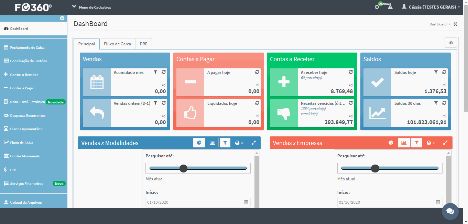468x224 pixels.
Task: Toggle filter panel in Vendas x Empresas
Action: tap(417, 143)
